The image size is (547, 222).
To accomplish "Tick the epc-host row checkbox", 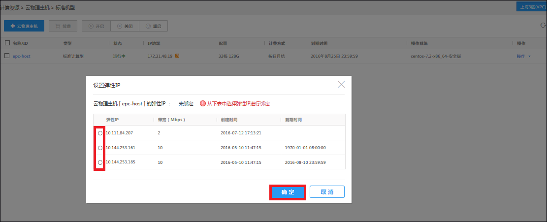I will (7, 56).
